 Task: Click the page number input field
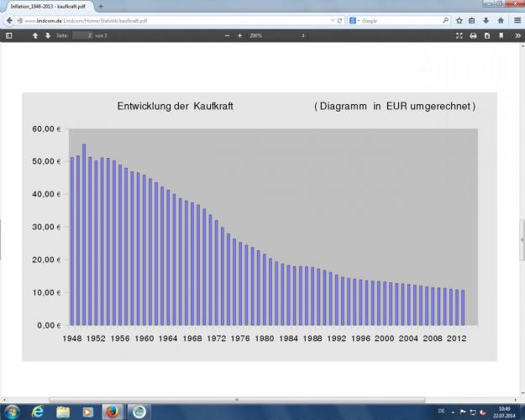(x=82, y=36)
